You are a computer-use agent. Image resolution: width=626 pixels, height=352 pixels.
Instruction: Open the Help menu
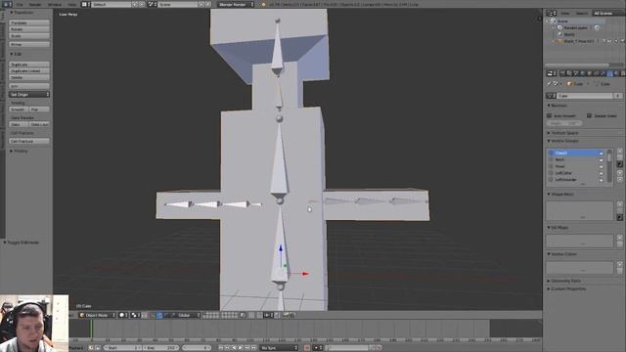point(72,4)
